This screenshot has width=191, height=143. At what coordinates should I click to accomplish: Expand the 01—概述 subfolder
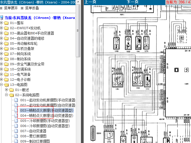[x=6, y=90]
